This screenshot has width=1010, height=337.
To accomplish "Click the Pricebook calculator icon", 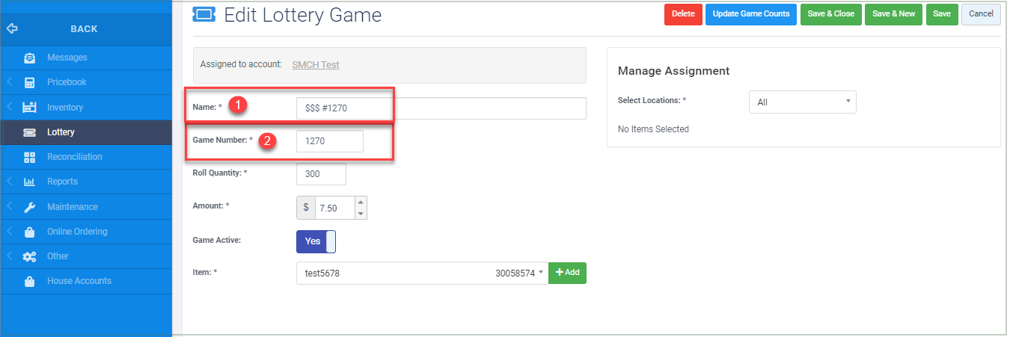I will coord(30,82).
